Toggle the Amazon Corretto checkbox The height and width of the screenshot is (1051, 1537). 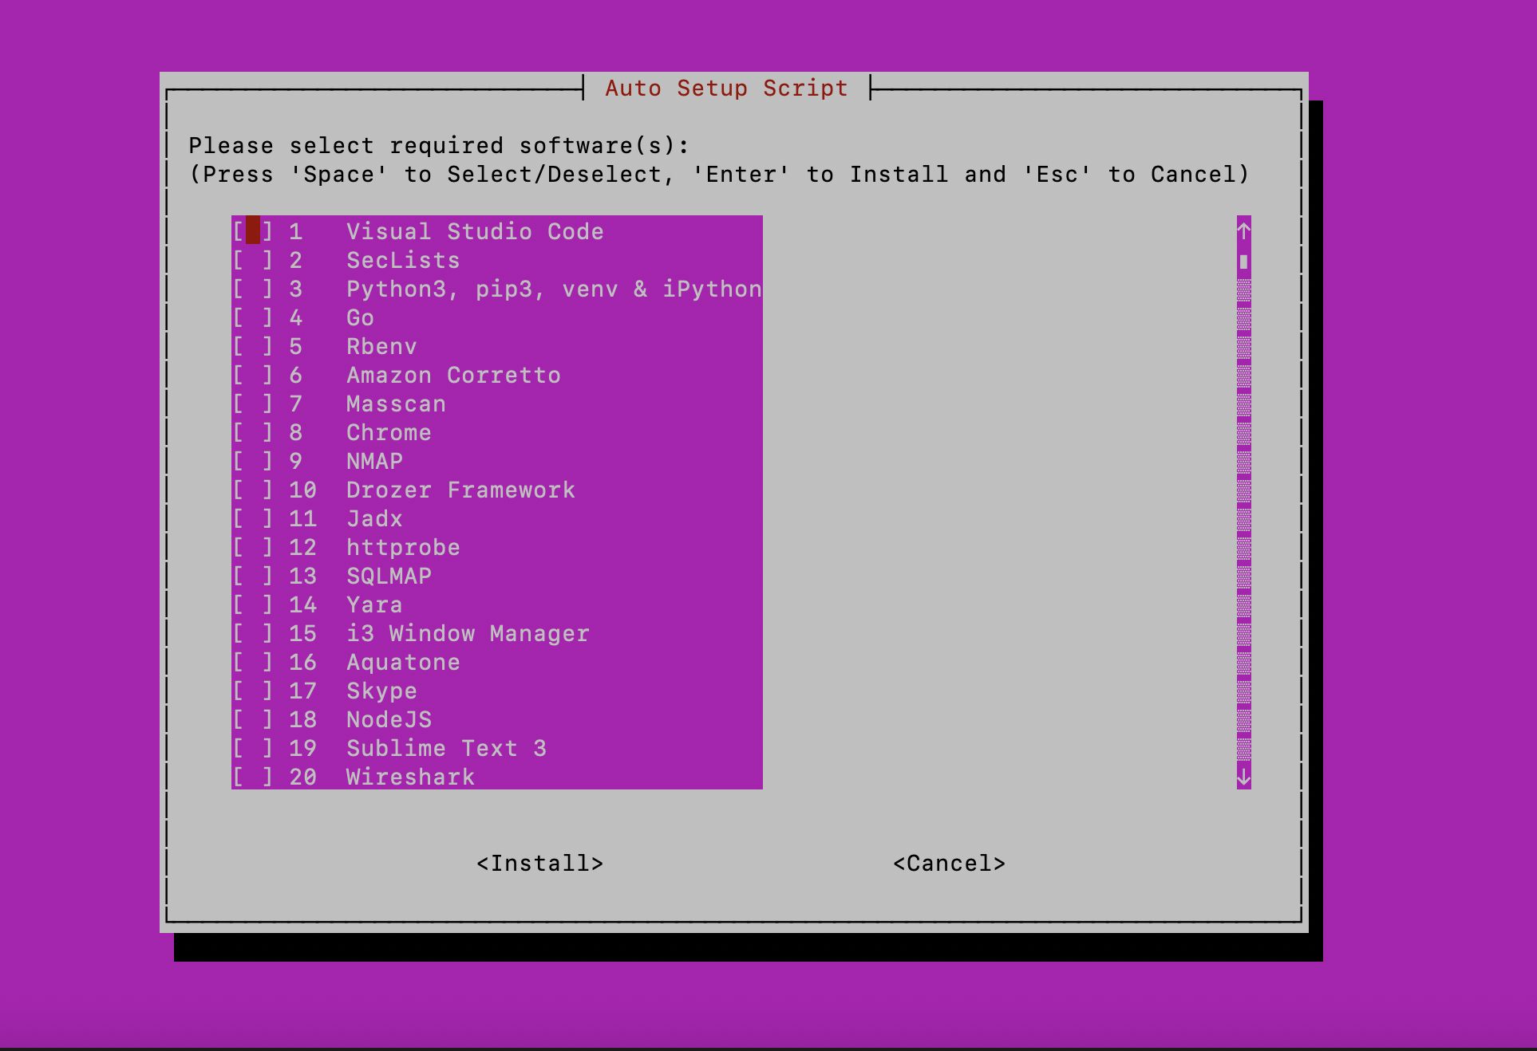point(253,375)
